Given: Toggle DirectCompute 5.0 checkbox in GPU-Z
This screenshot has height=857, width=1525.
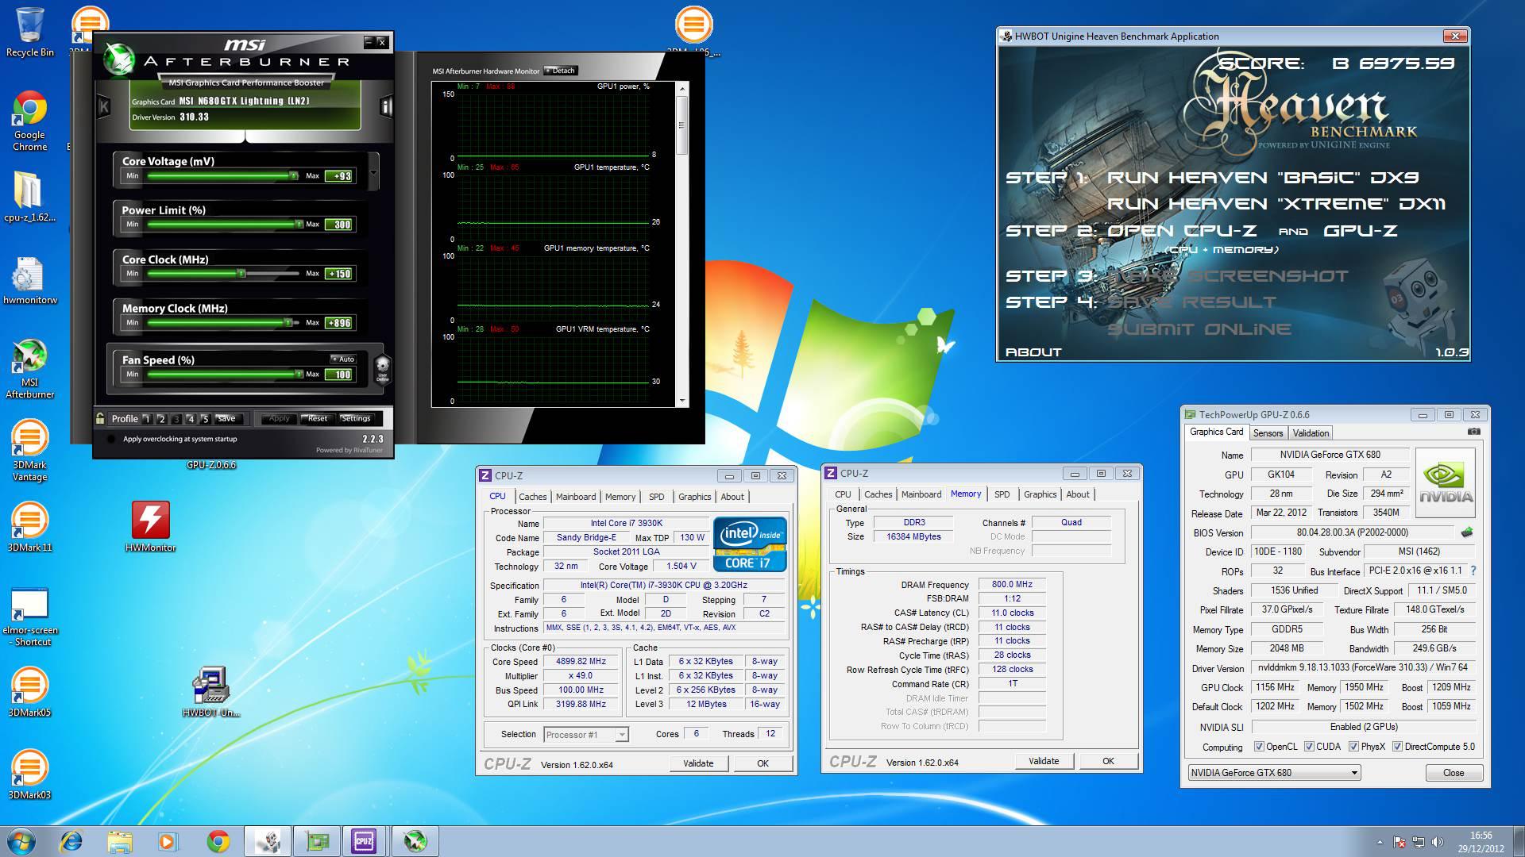Looking at the screenshot, I should click(x=1397, y=747).
